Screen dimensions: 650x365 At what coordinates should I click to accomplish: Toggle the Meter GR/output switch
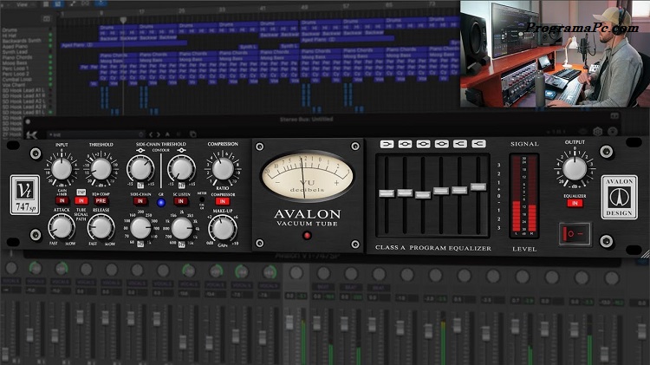click(x=202, y=199)
